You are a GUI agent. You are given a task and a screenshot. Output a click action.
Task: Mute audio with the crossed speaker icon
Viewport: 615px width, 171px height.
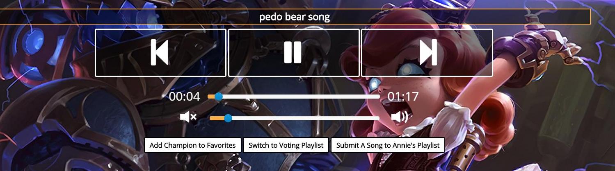[188, 117]
